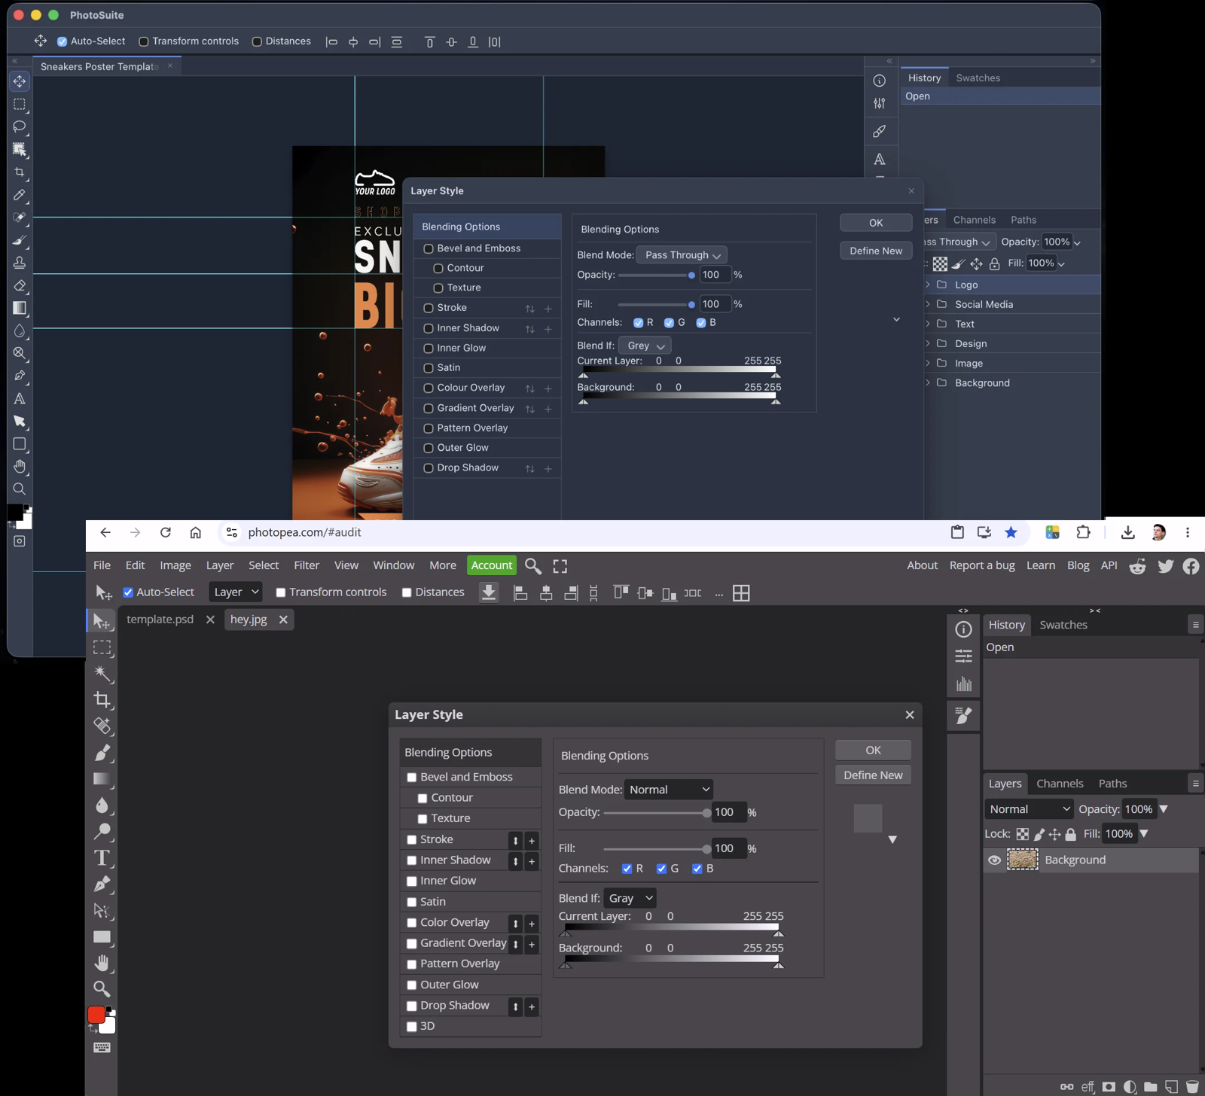Open the Filter menu in Photopea
The height and width of the screenshot is (1096, 1205).
307,565
